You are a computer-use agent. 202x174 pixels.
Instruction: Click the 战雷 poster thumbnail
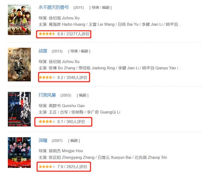pos(19,65)
